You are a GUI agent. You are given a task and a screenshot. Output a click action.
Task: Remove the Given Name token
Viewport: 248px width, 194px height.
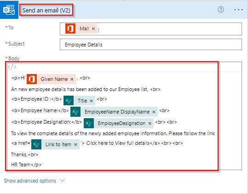(72, 79)
